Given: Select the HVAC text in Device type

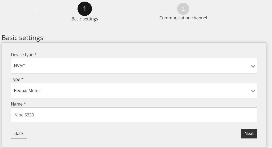Looking at the screenshot, I should pos(19,66).
